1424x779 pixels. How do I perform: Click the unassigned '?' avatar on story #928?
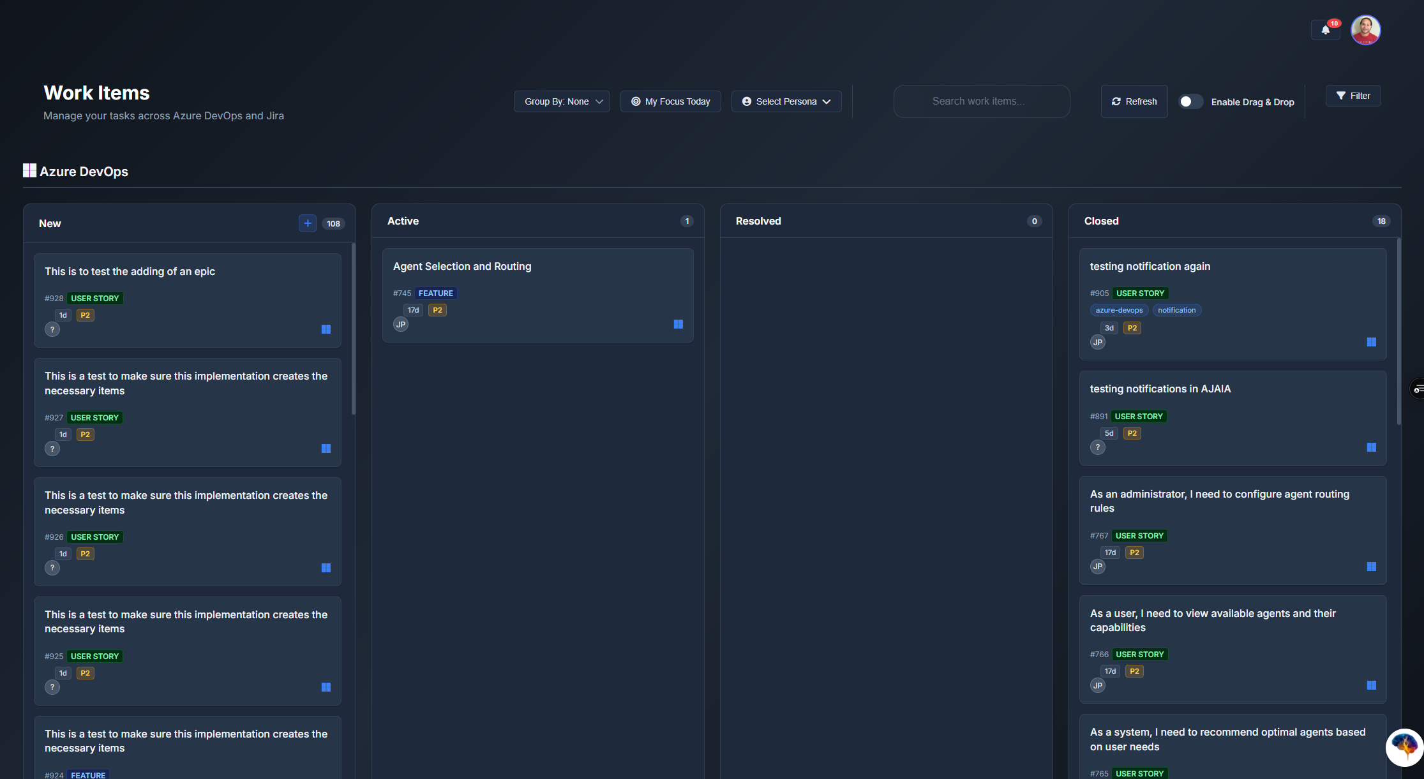(x=52, y=329)
